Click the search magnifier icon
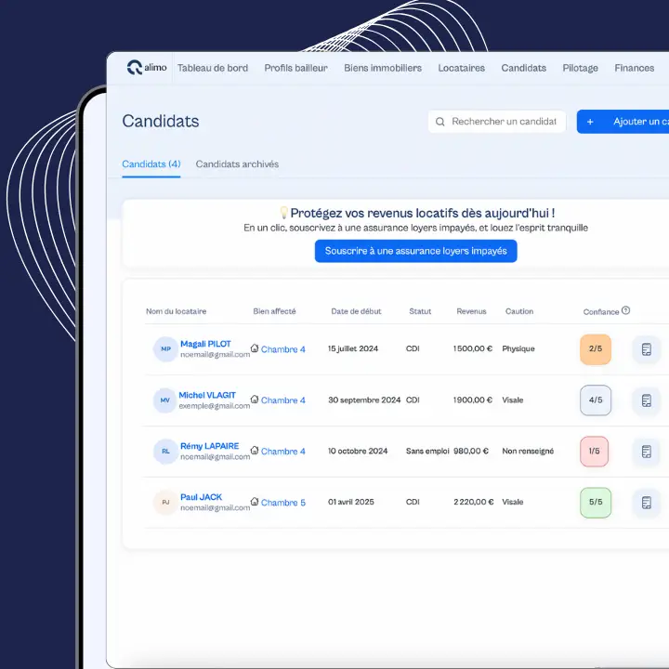Screen dimensions: 669x669 tap(439, 122)
